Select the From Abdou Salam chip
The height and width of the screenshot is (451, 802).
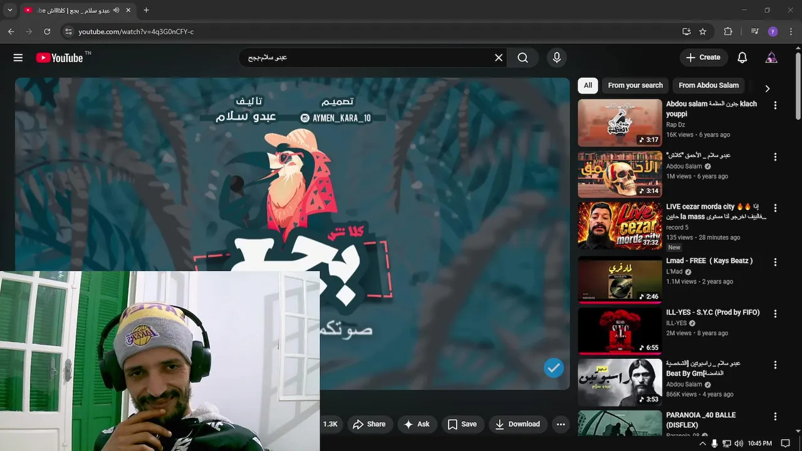point(709,85)
